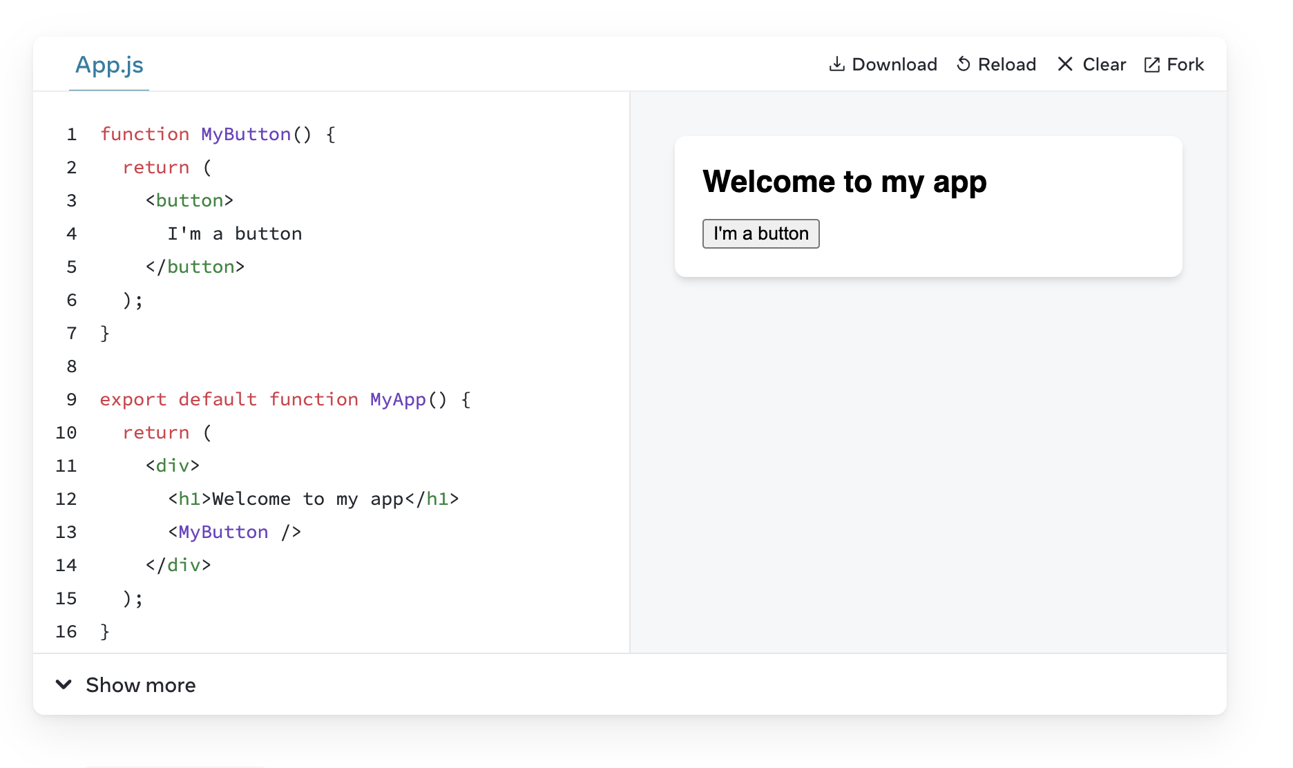Click the <MyButton /> tag in code
The width and height of the screenshot is (1293, 768).
coord(234,532)
